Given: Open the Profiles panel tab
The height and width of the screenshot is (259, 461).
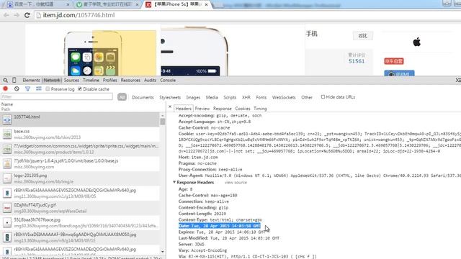Looking at the screenshot, I should [x=110, y=80].
